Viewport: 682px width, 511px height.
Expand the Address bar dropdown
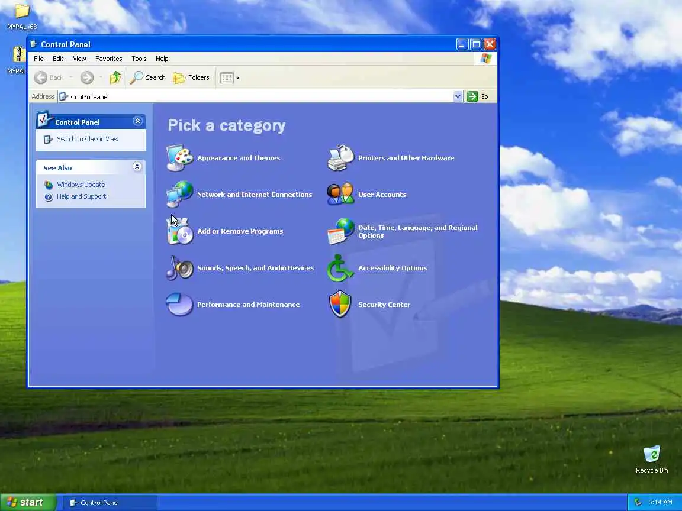coord(458,96)
